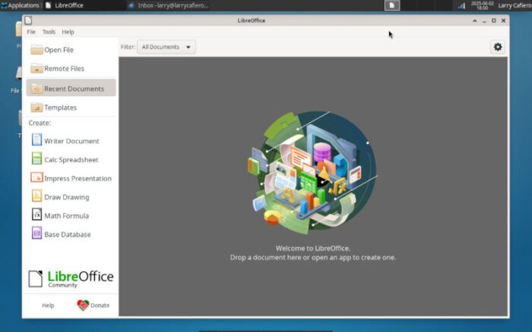Screen dimensions: 532x332
Task: Click the workspace switcher document thumbnail
Action: coord(392,5)
